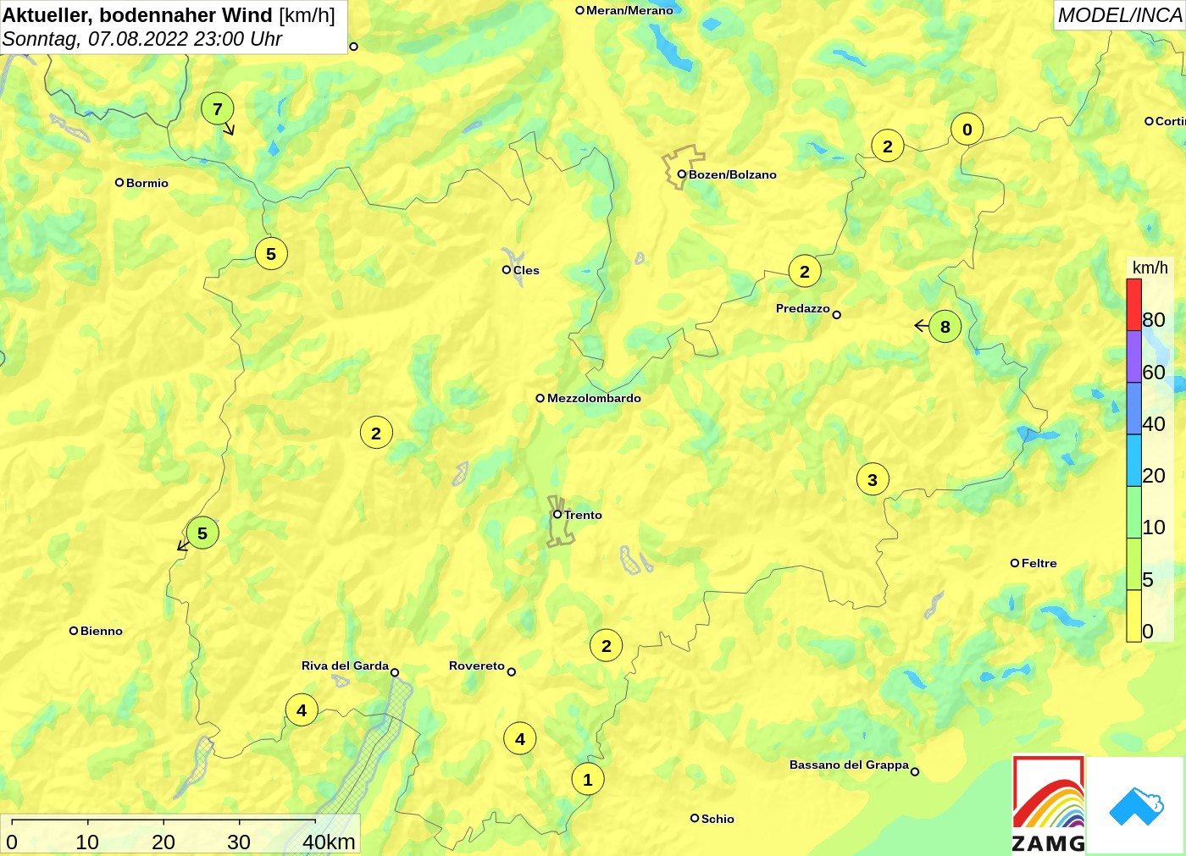The height and width of the screenshot is (856, 1186).
Task: Click the Bassano del Grappa label
Action: (849, 765)
